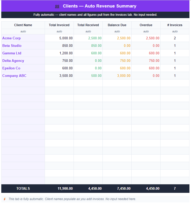The width and height of the screenshot is (191, 205).
Task: Select Acme Corp total received green 2,500.00
Action: (x=95, y=38)
